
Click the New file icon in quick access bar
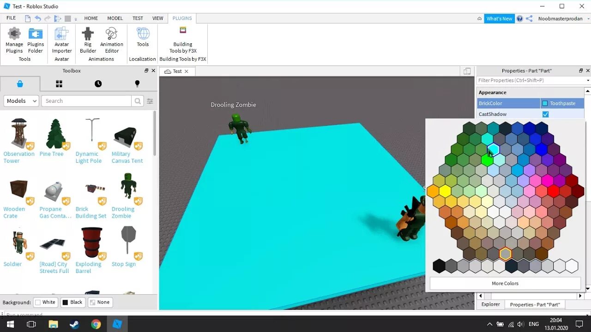click(x=28, y=18)
